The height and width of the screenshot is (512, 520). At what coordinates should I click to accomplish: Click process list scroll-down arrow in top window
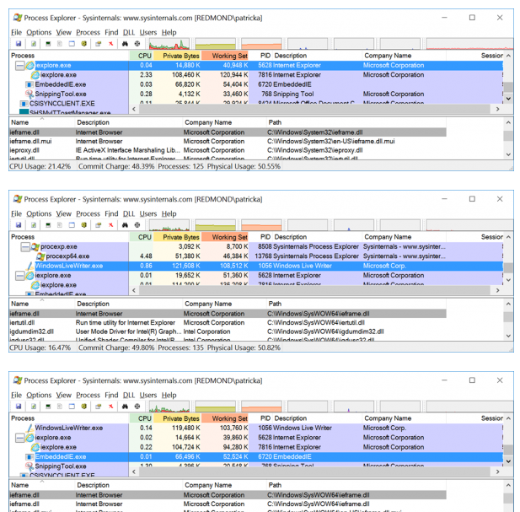tap(508, 99)
